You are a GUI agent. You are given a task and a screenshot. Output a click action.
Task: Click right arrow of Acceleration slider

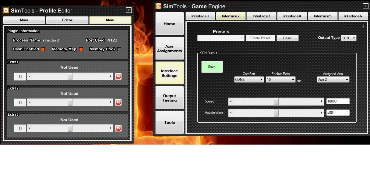click(x=322, y=113)
